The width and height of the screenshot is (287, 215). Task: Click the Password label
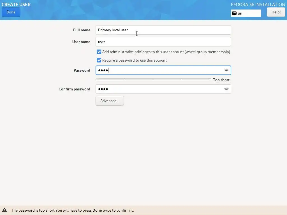pyautogui.click(x=82, y=70)
